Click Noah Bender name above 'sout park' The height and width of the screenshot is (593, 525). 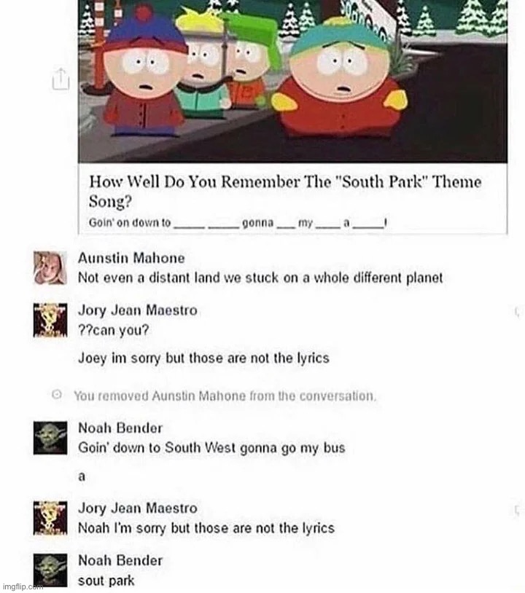click(x=120, y=560)
